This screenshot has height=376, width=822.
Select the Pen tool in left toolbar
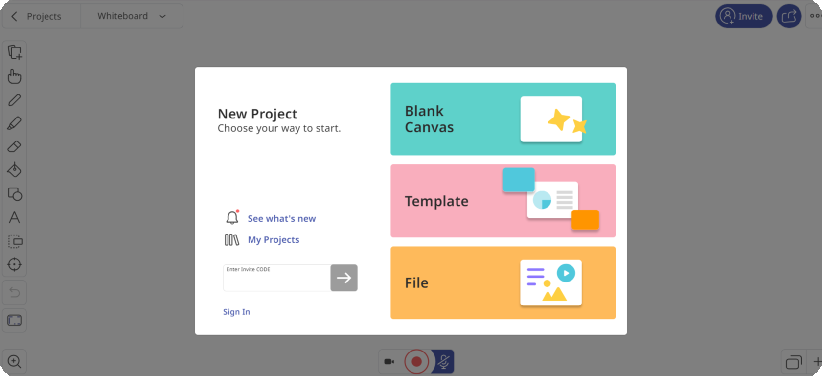14,100
